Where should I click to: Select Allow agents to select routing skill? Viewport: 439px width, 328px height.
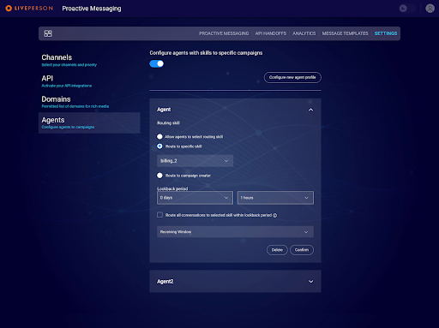tap(159, 137)
